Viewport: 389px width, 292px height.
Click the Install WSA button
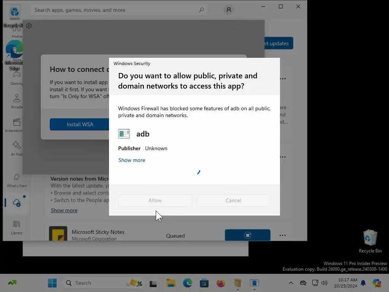click(x=80, y=124)
